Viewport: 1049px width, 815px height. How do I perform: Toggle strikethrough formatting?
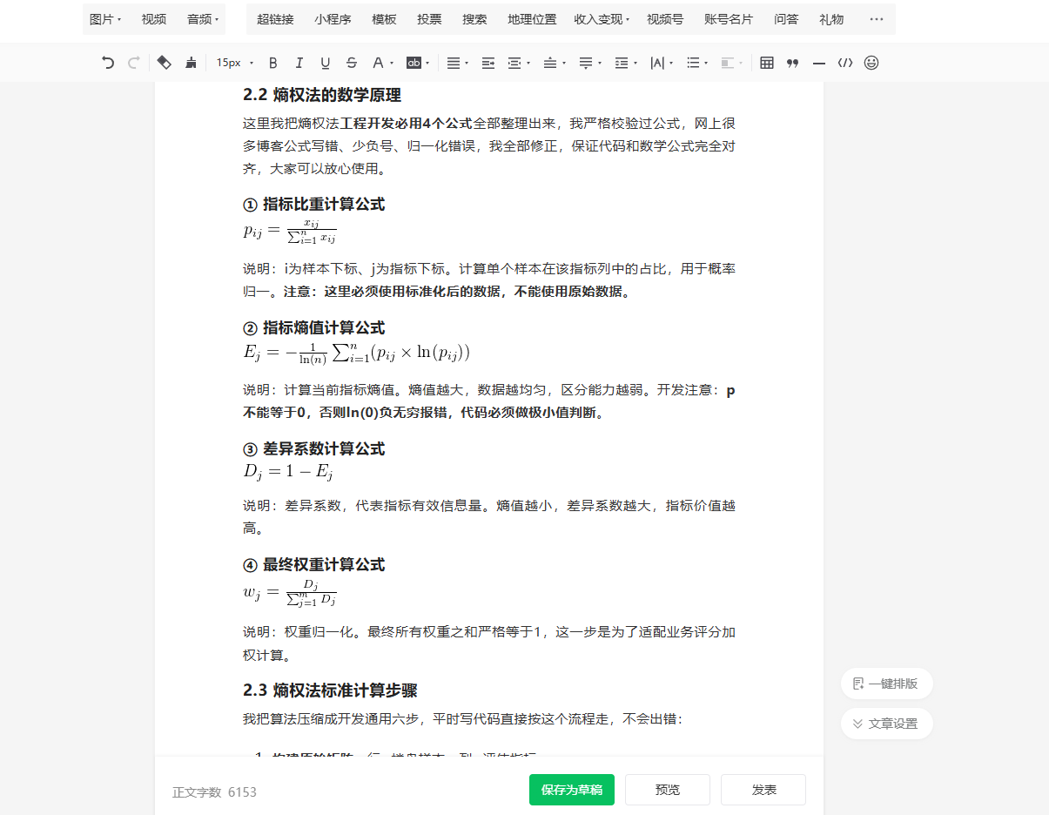pos(352,63)
